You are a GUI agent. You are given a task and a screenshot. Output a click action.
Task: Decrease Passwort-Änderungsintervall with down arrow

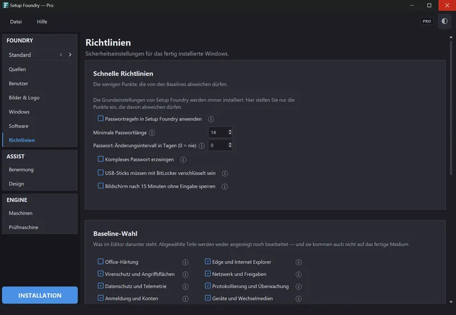tap(230, 147)
